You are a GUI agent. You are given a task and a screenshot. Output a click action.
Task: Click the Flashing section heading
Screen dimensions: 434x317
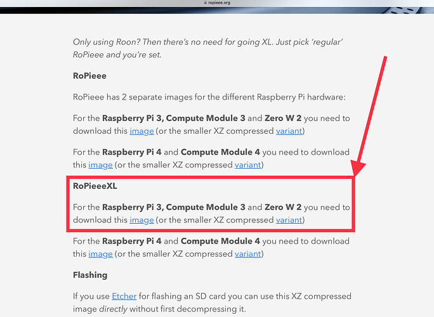[90, 275]
